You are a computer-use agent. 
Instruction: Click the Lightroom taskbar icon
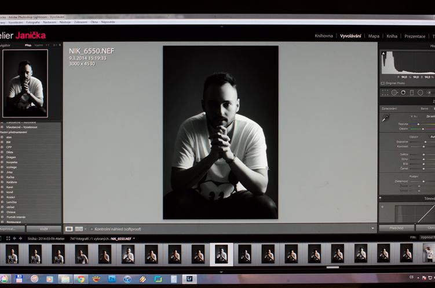coord(189,279)
